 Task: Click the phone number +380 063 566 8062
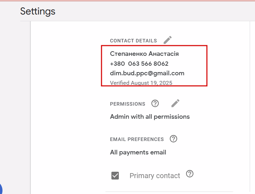[x=139, y=64]
